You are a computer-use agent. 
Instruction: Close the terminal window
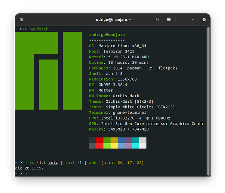(204, 20)
